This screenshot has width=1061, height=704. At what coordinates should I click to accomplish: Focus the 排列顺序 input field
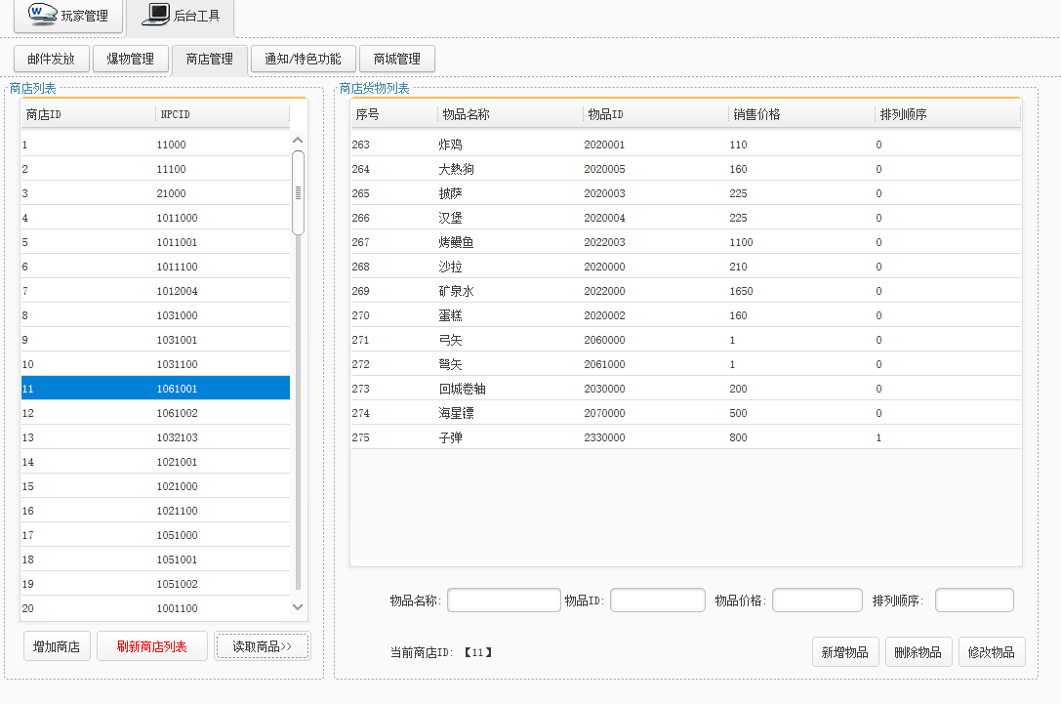click(974, 600)
